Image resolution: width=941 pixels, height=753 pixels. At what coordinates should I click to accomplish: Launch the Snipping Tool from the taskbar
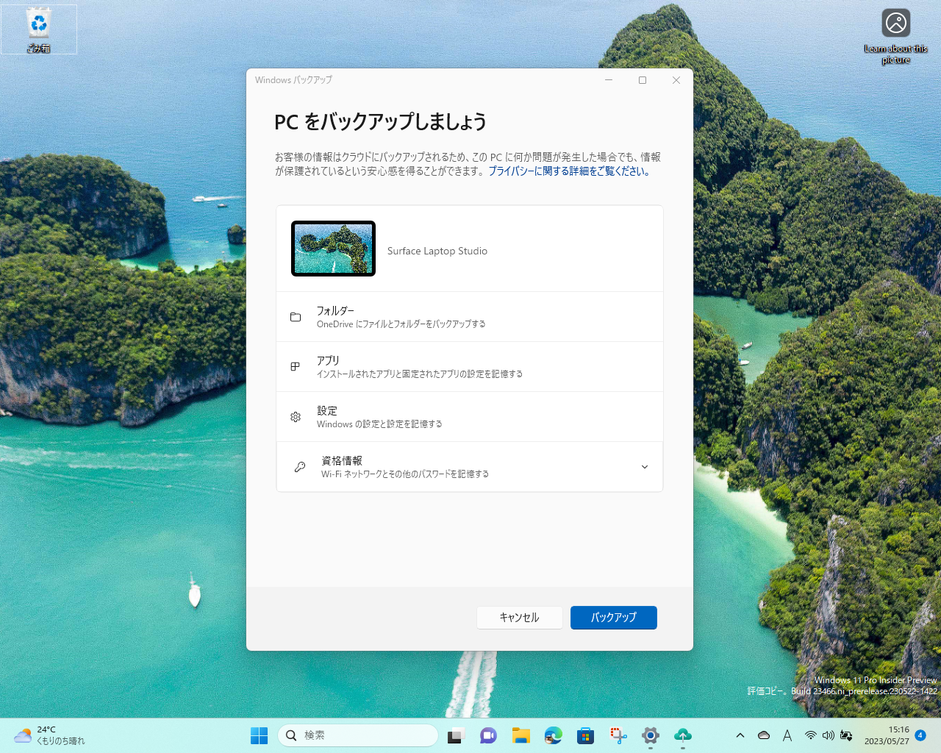pyautogui.click(x=618, y=735)
